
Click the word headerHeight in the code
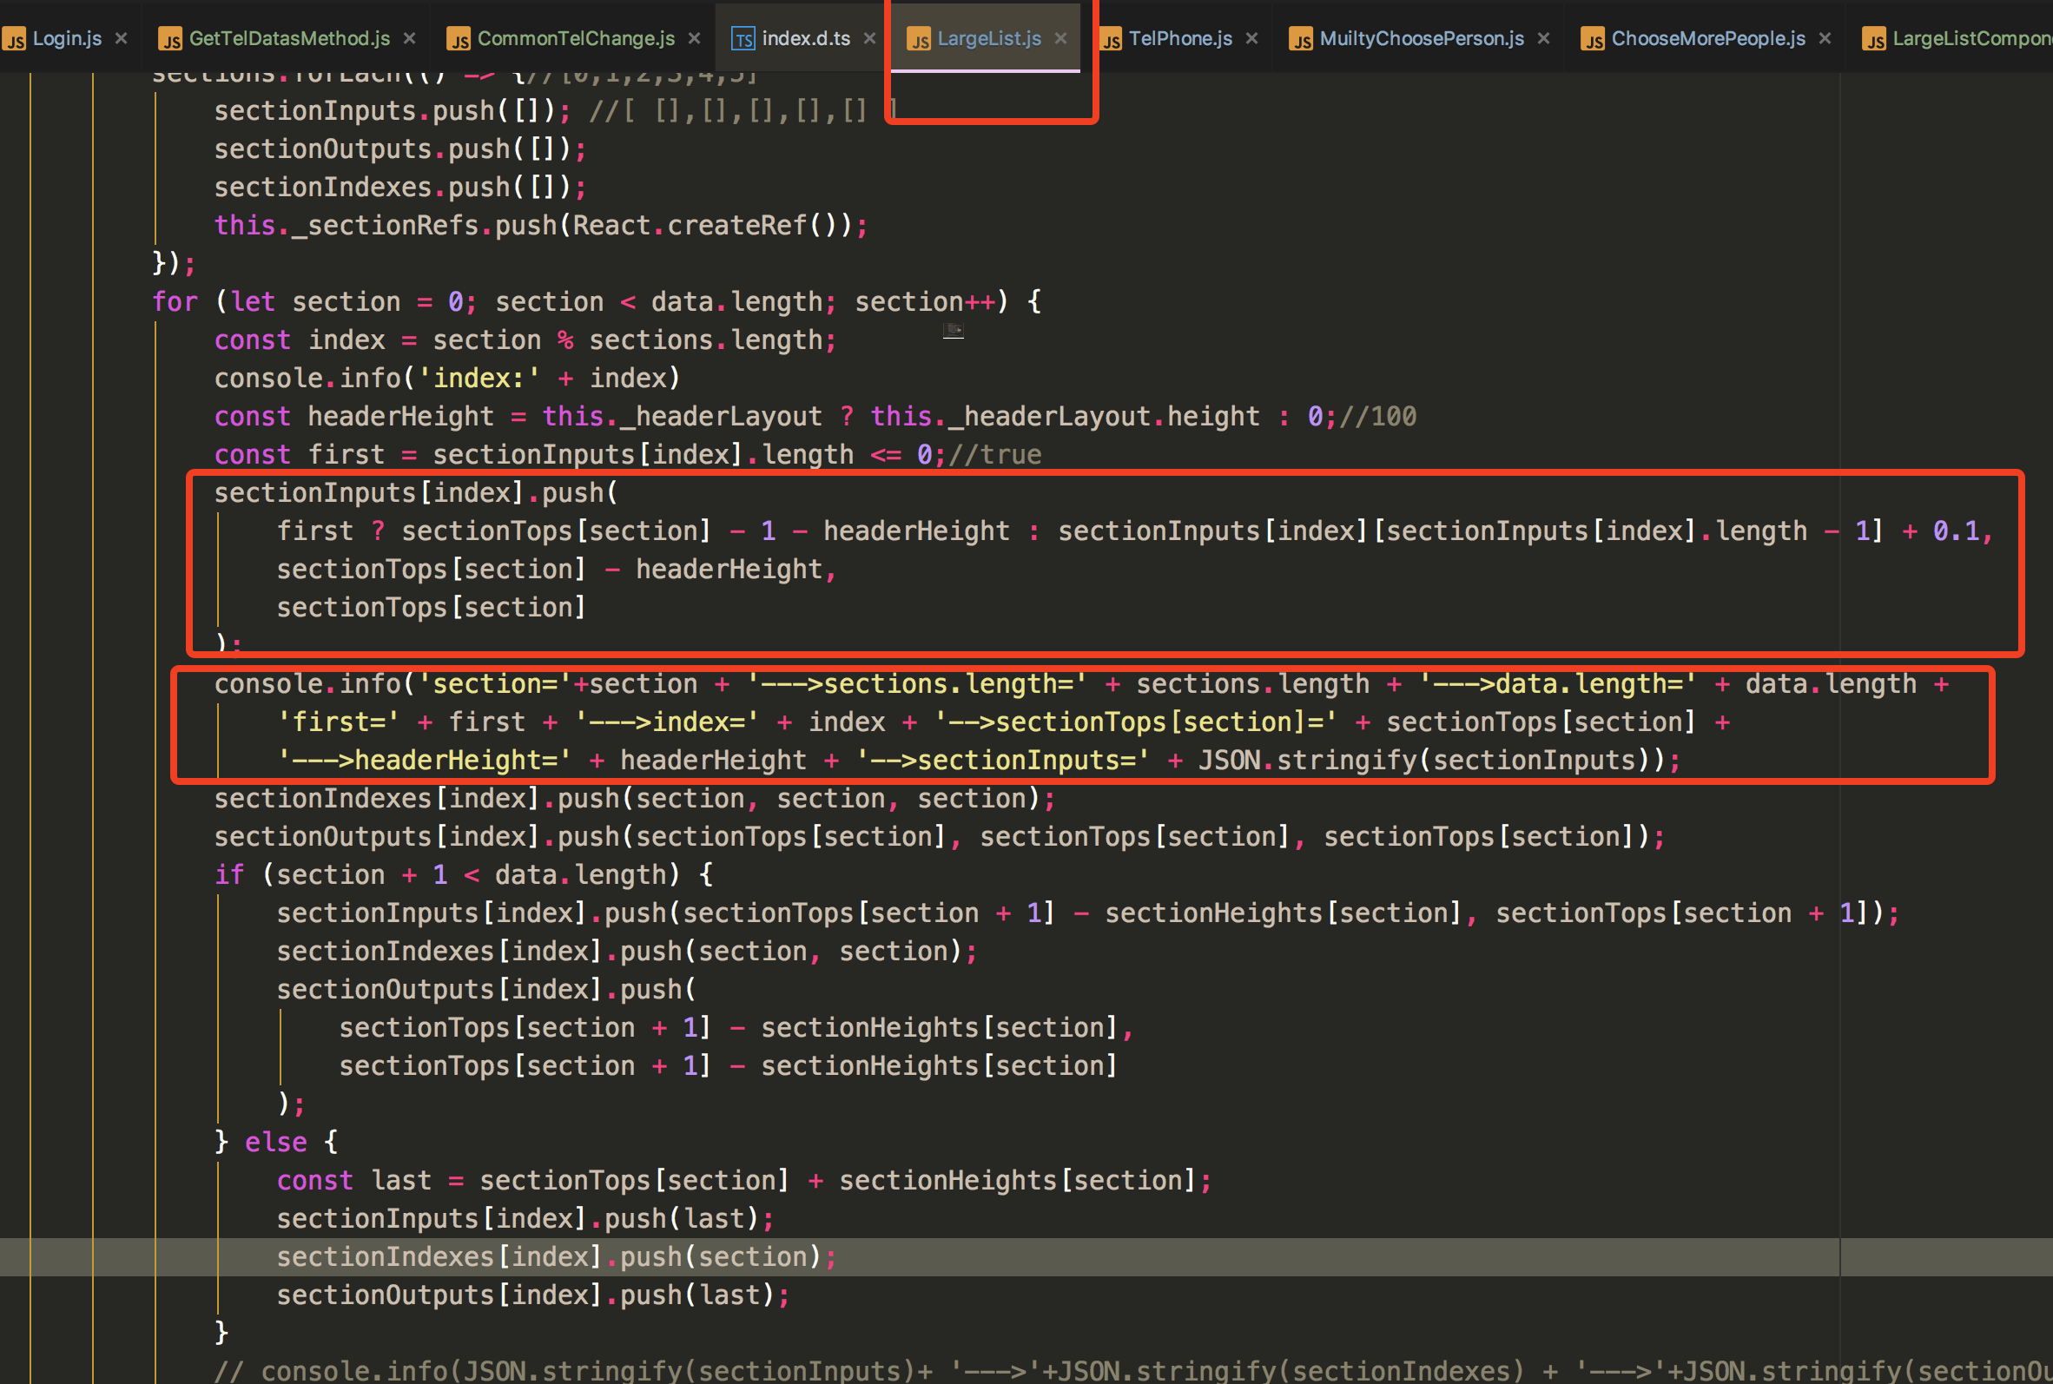pyautogui.click(x=401, y=416)
